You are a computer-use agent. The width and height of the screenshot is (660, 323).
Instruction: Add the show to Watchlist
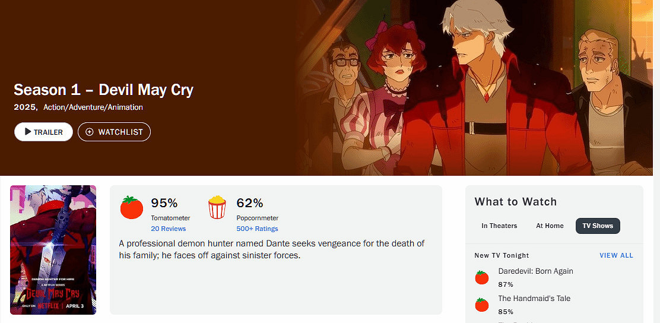coord(114,132)
